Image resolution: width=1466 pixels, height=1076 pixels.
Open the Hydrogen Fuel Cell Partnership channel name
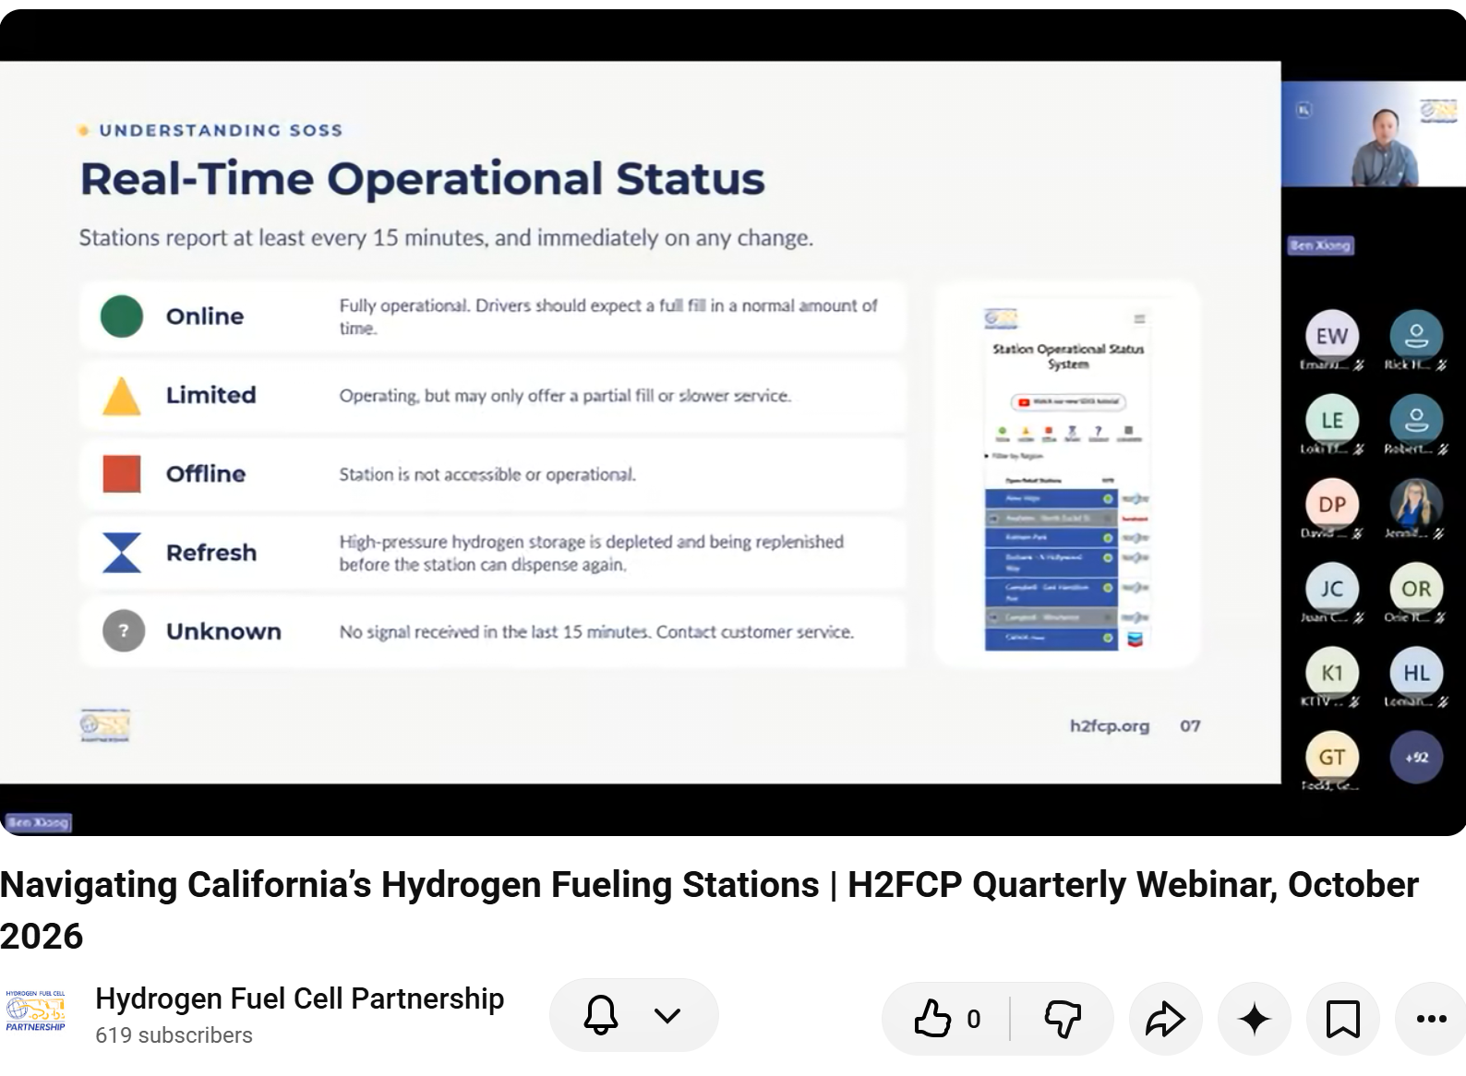(x=299, y=998)
